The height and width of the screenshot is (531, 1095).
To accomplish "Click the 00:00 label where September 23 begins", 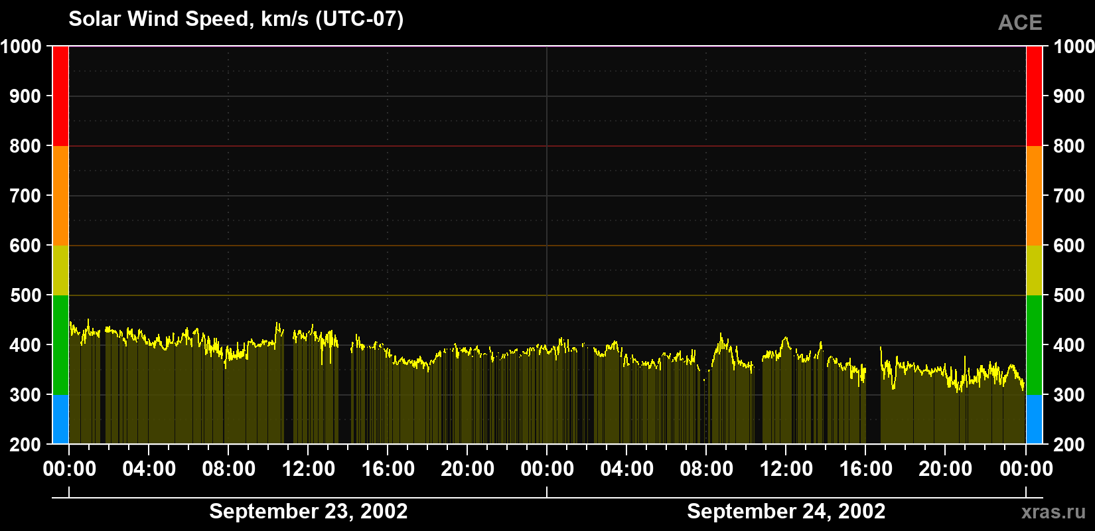I will 70,469.
